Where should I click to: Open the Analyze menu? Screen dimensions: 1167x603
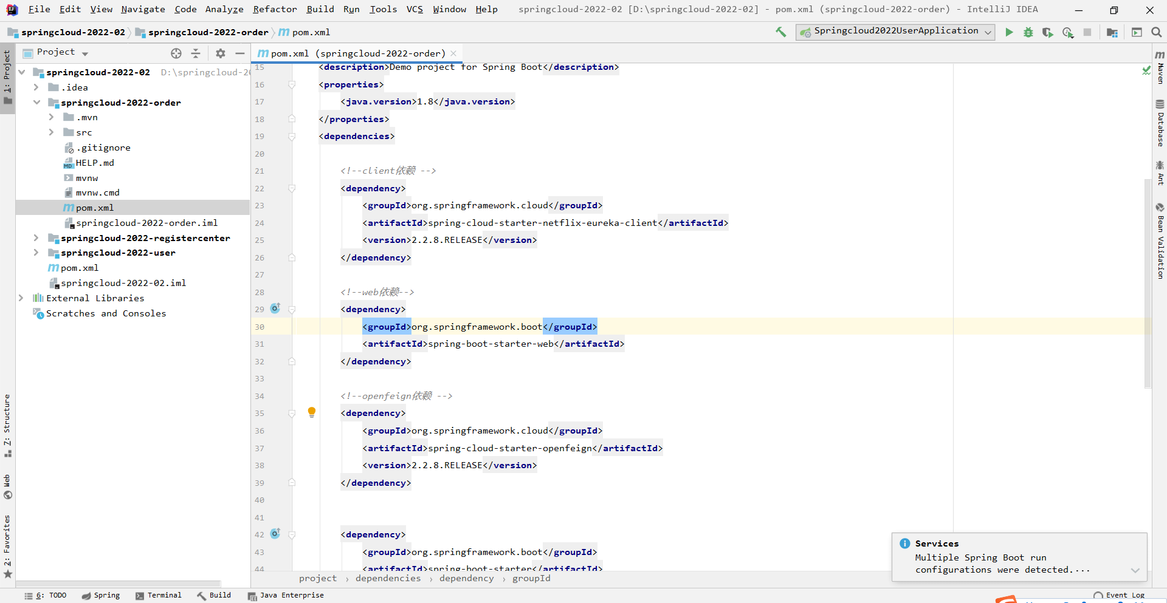[224, 9]
